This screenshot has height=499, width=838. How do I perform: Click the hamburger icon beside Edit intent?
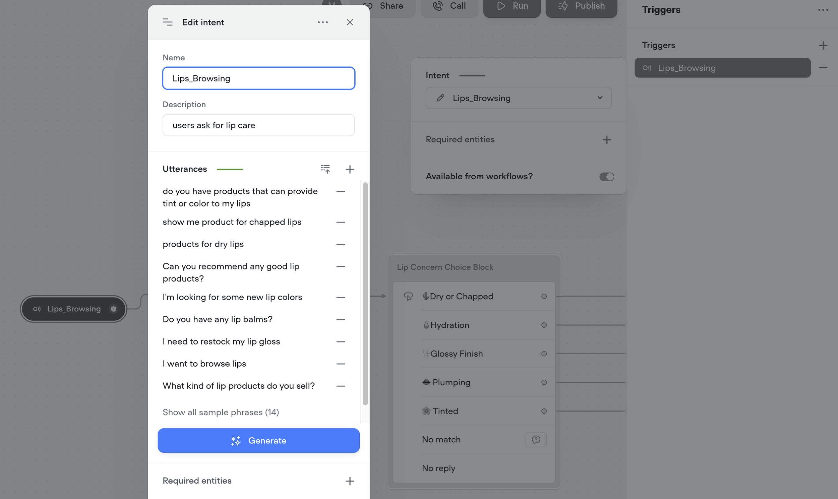click(x=168, y=22)
